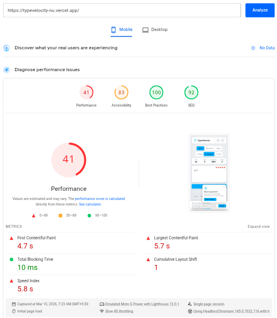Click the METRICS section heading
The height and width of the screenshot is (318, 277).
[x=14, y=227]
